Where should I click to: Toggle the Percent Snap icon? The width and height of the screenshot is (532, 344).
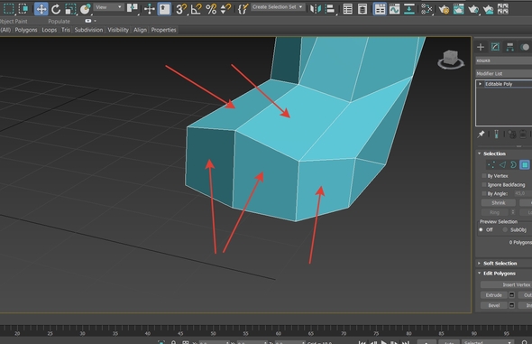(x=211, y=9)
